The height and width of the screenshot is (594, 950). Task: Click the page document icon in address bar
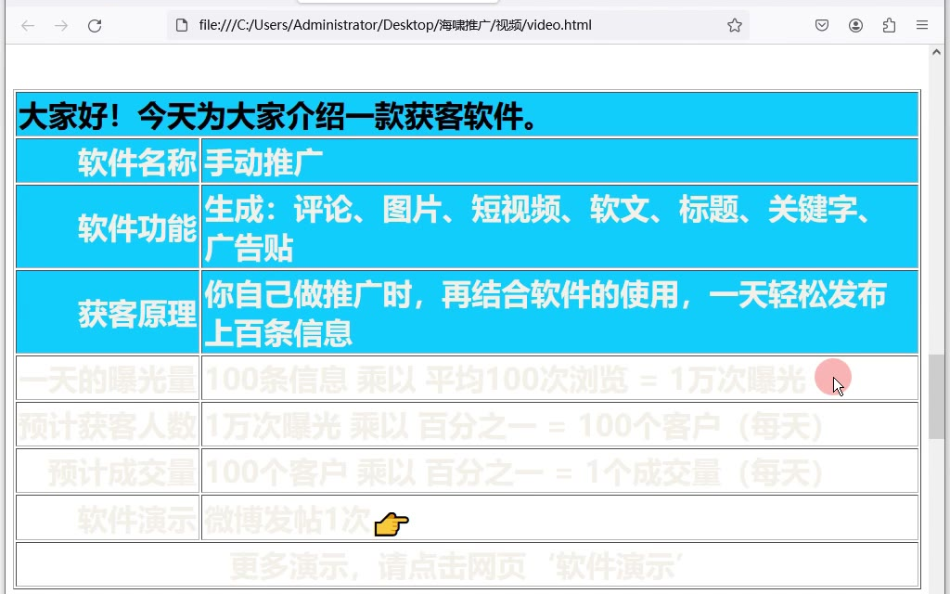182,25
